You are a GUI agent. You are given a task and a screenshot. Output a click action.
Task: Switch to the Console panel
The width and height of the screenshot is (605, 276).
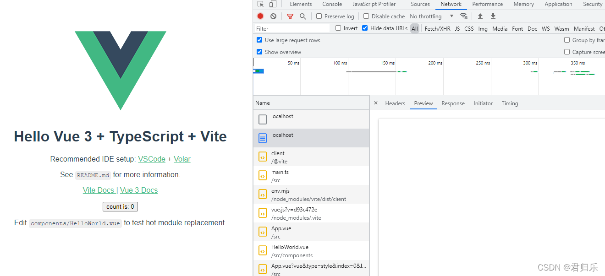pyautogui.click(x=332, y=4)
